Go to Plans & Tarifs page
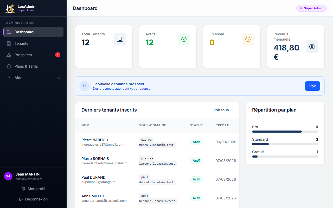The image size is (333, 208). pos(26,66)
